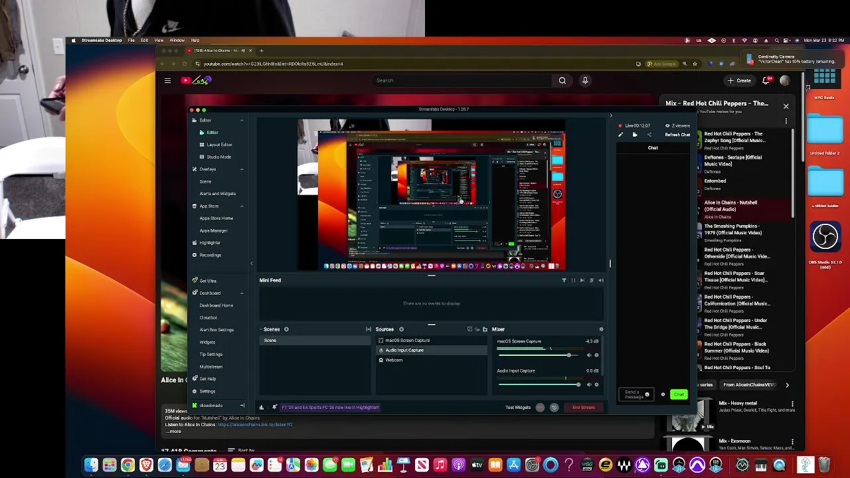Collapse the Editor section in sidebar

[x=242, y=120]
